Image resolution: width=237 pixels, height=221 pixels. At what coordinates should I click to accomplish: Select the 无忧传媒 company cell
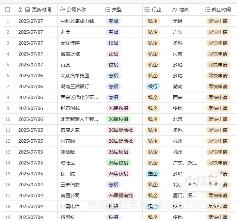80,43
